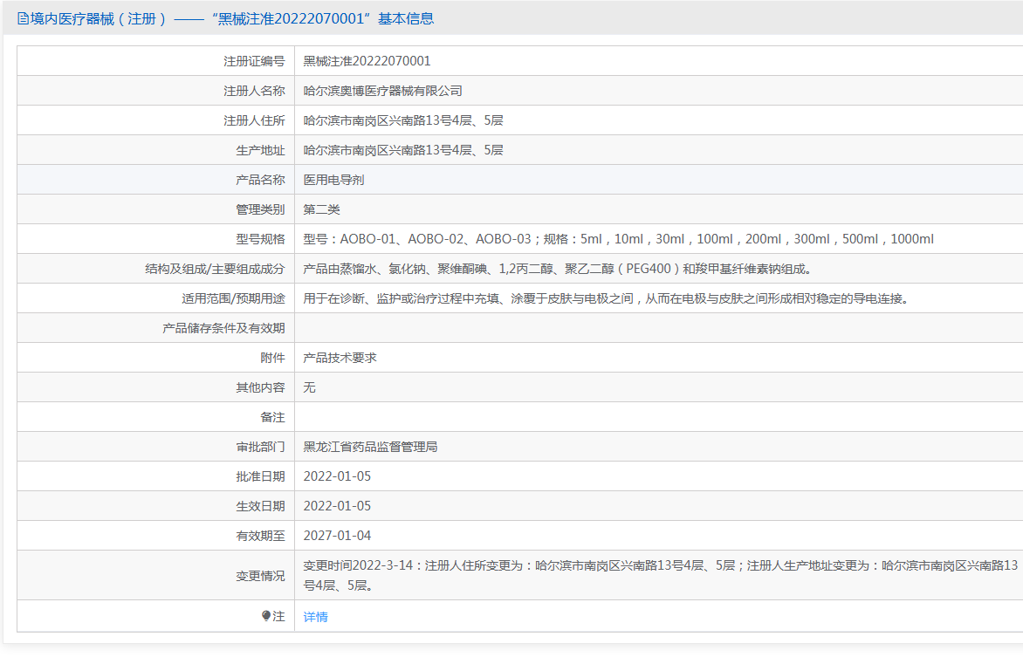
Task: Click the 产品技术要求 attachment value
Action: (x=340, y=359)
